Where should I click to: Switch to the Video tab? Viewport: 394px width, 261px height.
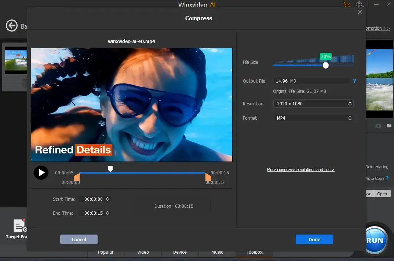[x=143, y=252]
